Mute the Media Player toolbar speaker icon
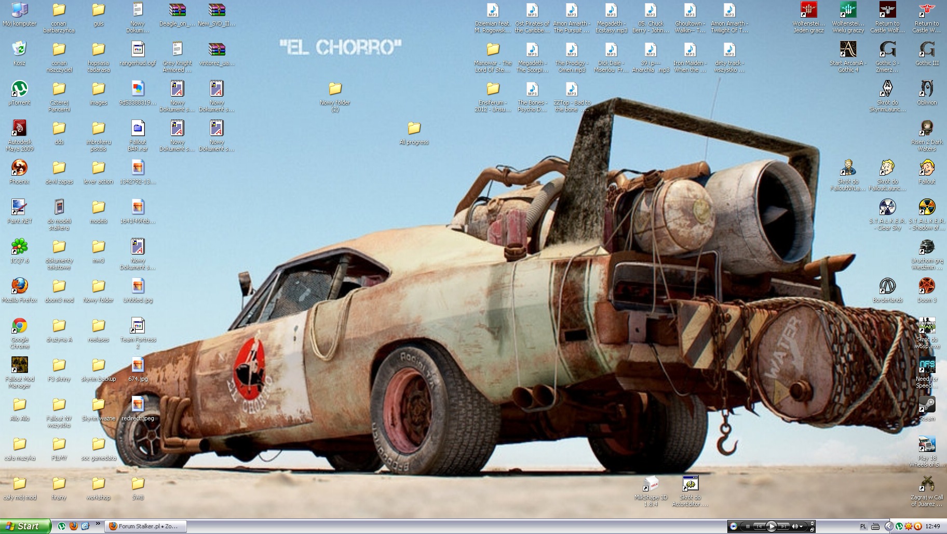 [x=795, y=526]
